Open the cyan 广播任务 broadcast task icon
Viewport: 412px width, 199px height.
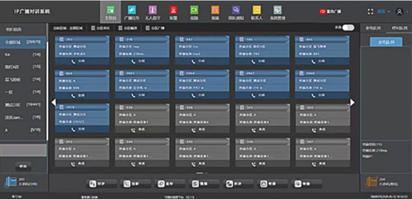point(132,10)
